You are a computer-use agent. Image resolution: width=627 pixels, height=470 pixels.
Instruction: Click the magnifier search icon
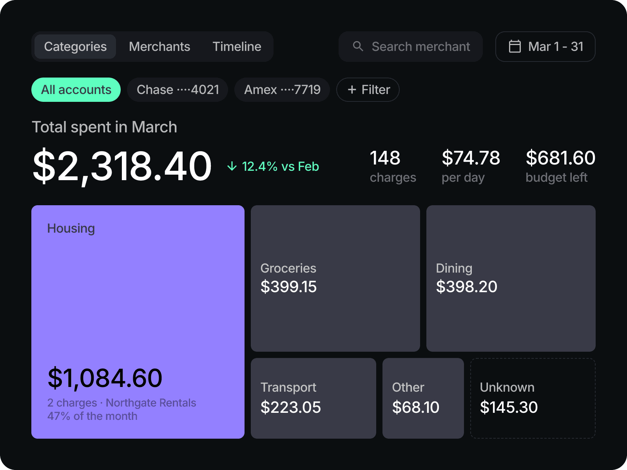point(358,46)
